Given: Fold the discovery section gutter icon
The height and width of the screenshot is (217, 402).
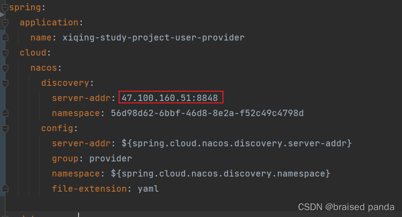Looking at the screenshot, I should pyautogui.click(x=4, y=83).
